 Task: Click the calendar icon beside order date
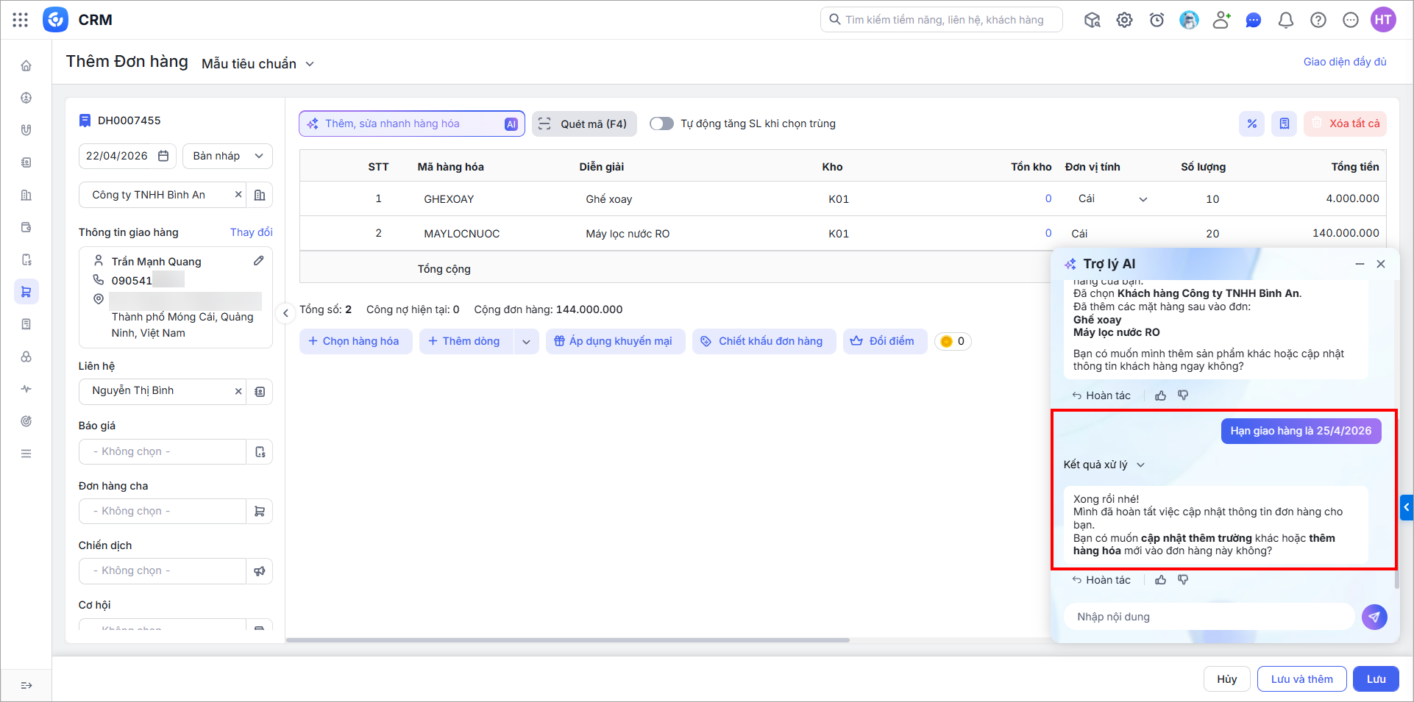pyautogui.click(x=163, y=156)
